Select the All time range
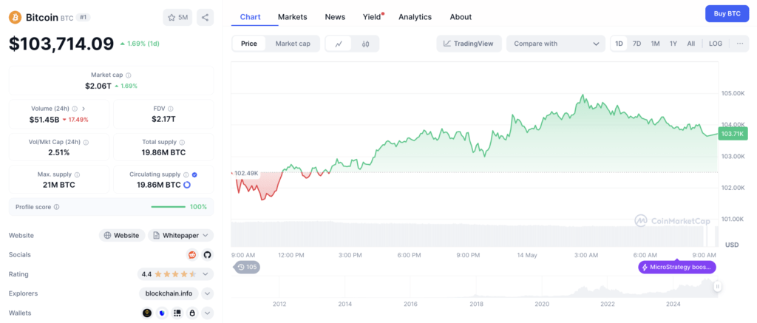 tap(691, 44)
